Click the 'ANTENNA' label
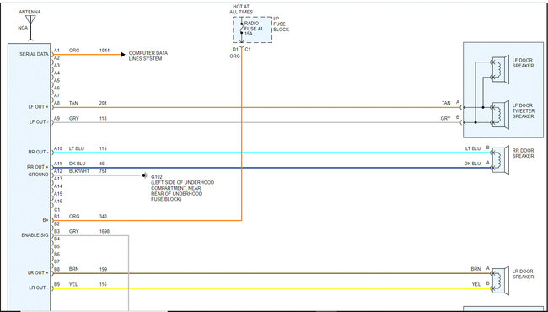 tap(30, 12)
